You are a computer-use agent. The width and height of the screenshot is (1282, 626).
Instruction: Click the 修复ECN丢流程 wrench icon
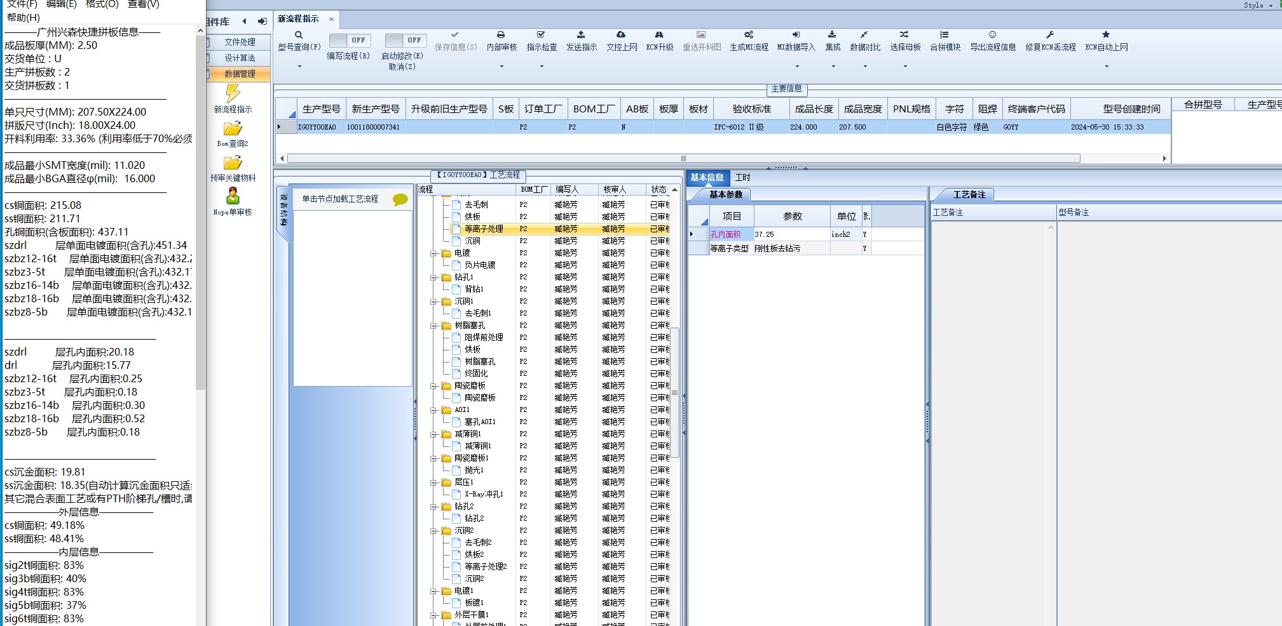coord(1050,35)
